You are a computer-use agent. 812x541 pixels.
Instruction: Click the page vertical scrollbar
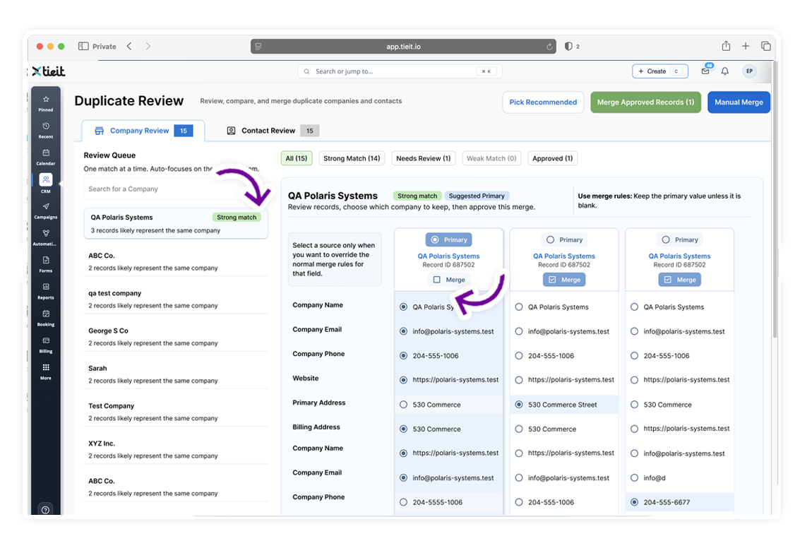coord(775,199)
